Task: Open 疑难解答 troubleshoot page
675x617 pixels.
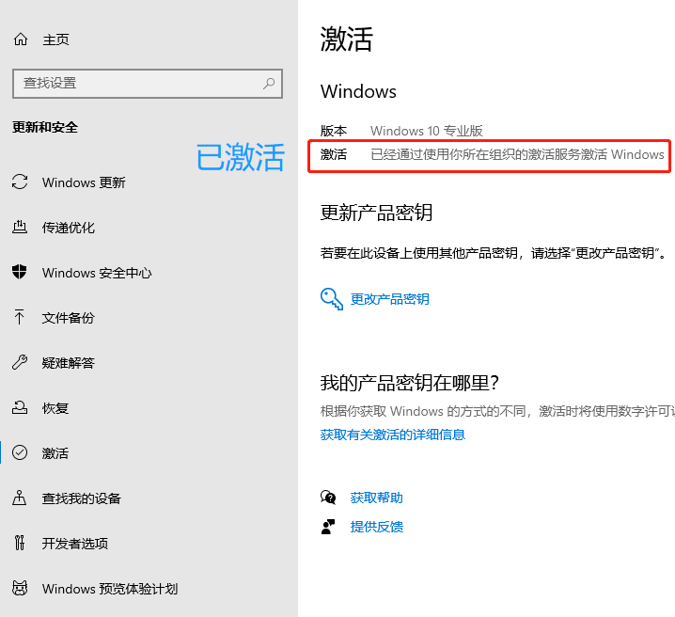Action: point(68,363)
